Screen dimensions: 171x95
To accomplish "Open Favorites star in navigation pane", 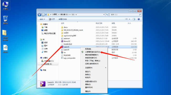I will pyautogui.click(x=41, y=24).
